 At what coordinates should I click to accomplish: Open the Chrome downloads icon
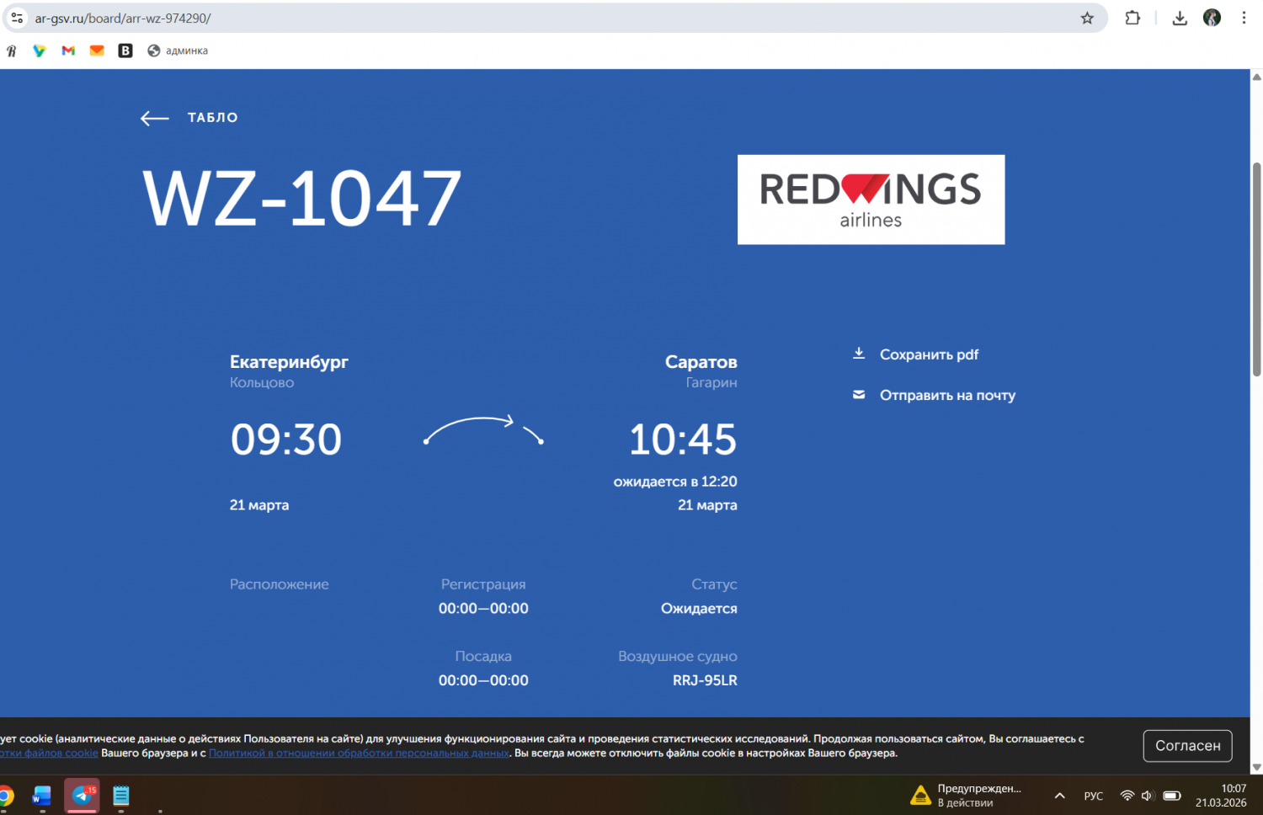click(x=1180, y=19)
